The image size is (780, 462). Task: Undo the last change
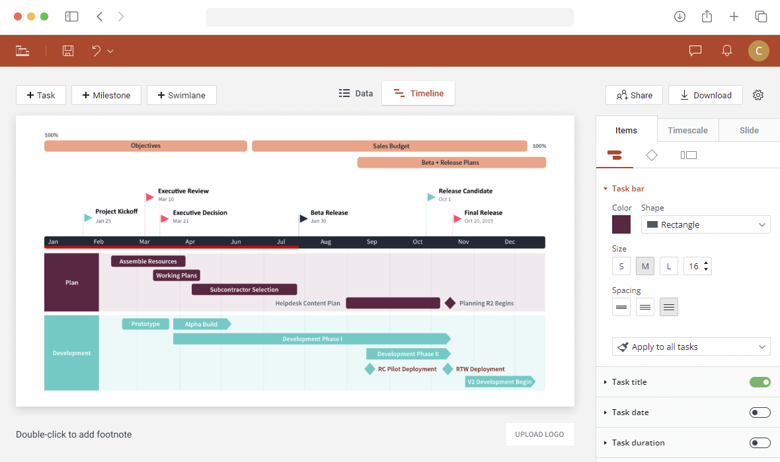(x=96, y=50)
